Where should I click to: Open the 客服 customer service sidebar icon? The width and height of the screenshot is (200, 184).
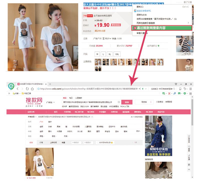[189, 149]
